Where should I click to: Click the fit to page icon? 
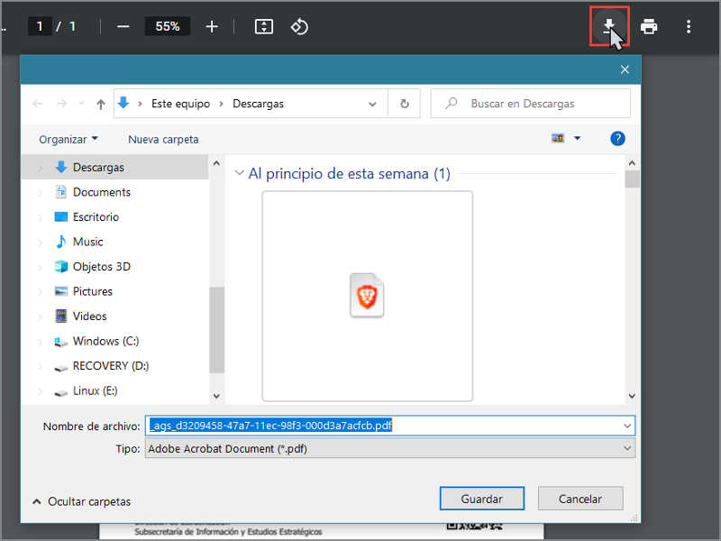point(263,26)
